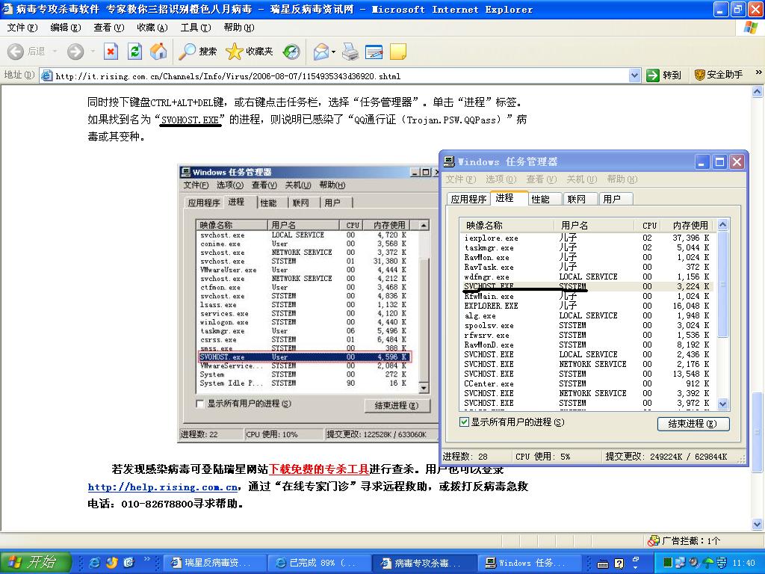Click the Start button
The height and width of the screenshot is (574, 765).
pyautogui.click(x=35, y=563)
